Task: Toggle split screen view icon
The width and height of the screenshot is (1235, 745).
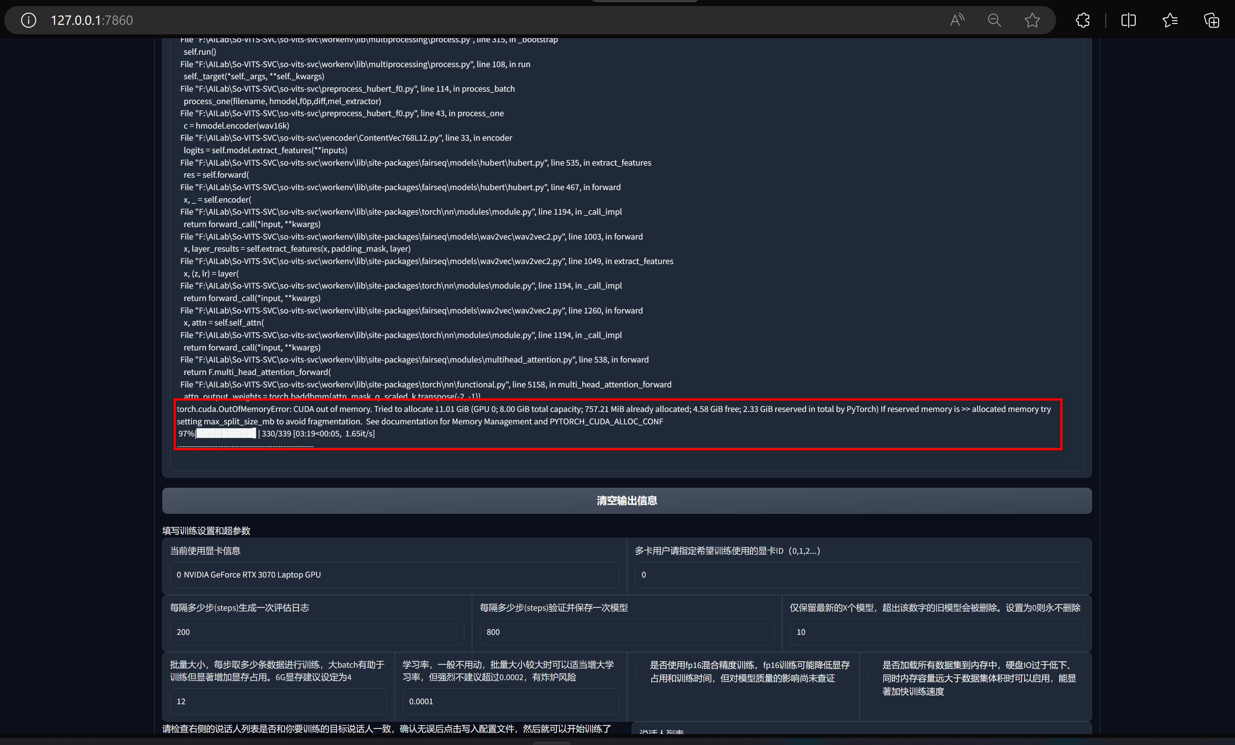Action: click(x=1128, y=20)
